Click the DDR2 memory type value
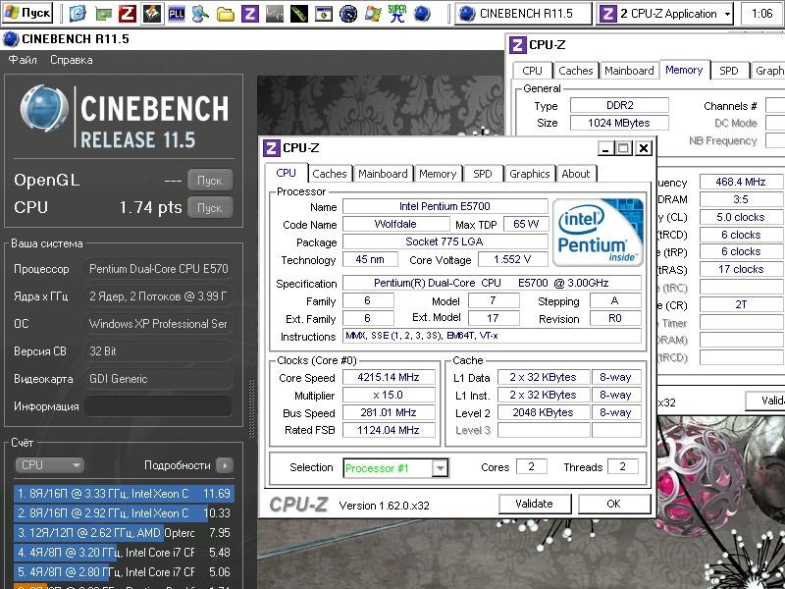This screenshot has width=785, height=589. click(x=620, y=105)
